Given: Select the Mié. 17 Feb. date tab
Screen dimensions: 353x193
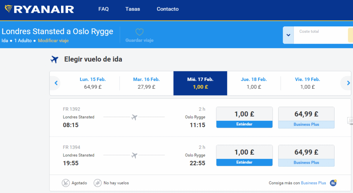Looking at the screenshot, I should (201, 83).
